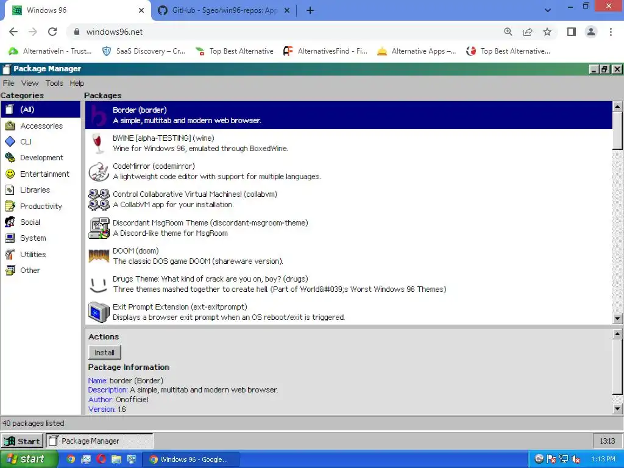
Task: Open the Accessories category
Action: 41,126
